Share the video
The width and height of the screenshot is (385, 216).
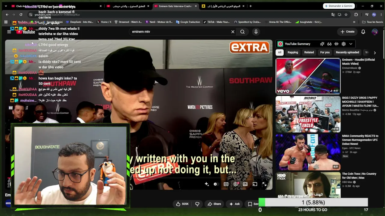click(x=214, y=204)
